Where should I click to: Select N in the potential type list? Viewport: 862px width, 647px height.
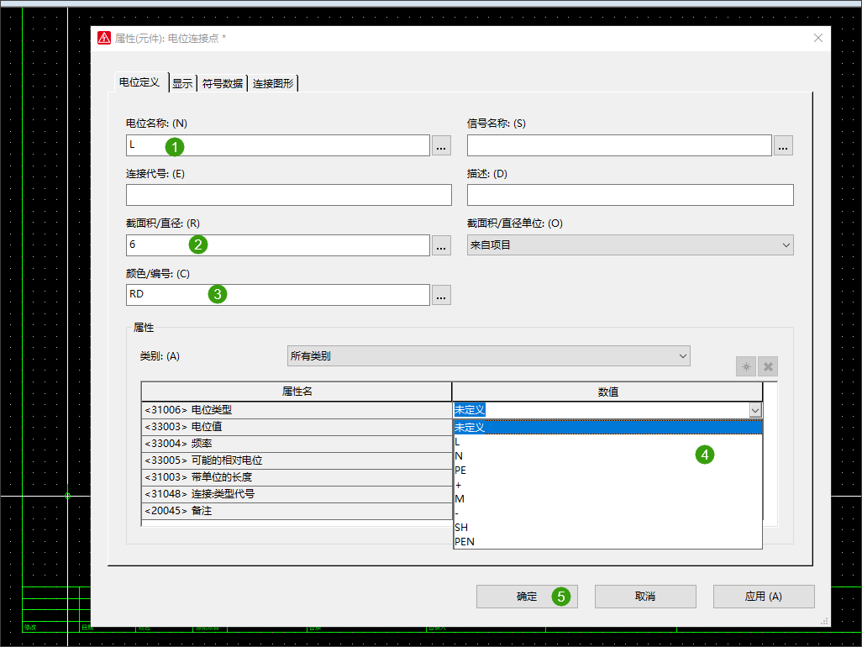click(607, 456)
